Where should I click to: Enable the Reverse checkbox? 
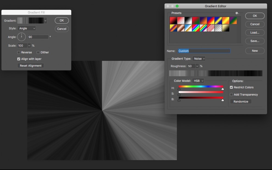[19, 52]
